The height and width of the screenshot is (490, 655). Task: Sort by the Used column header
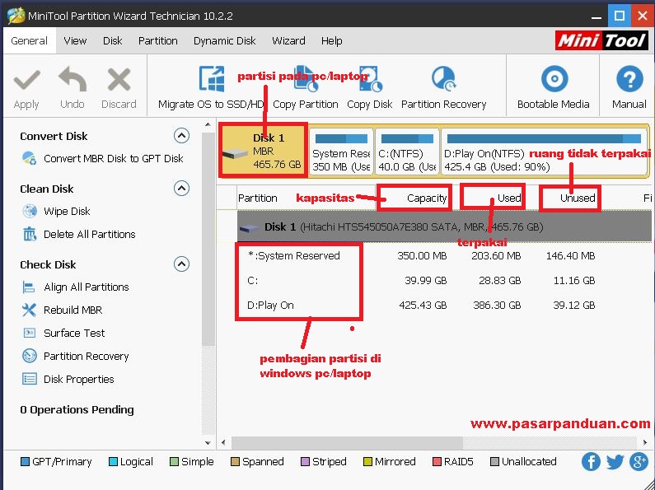509,198
